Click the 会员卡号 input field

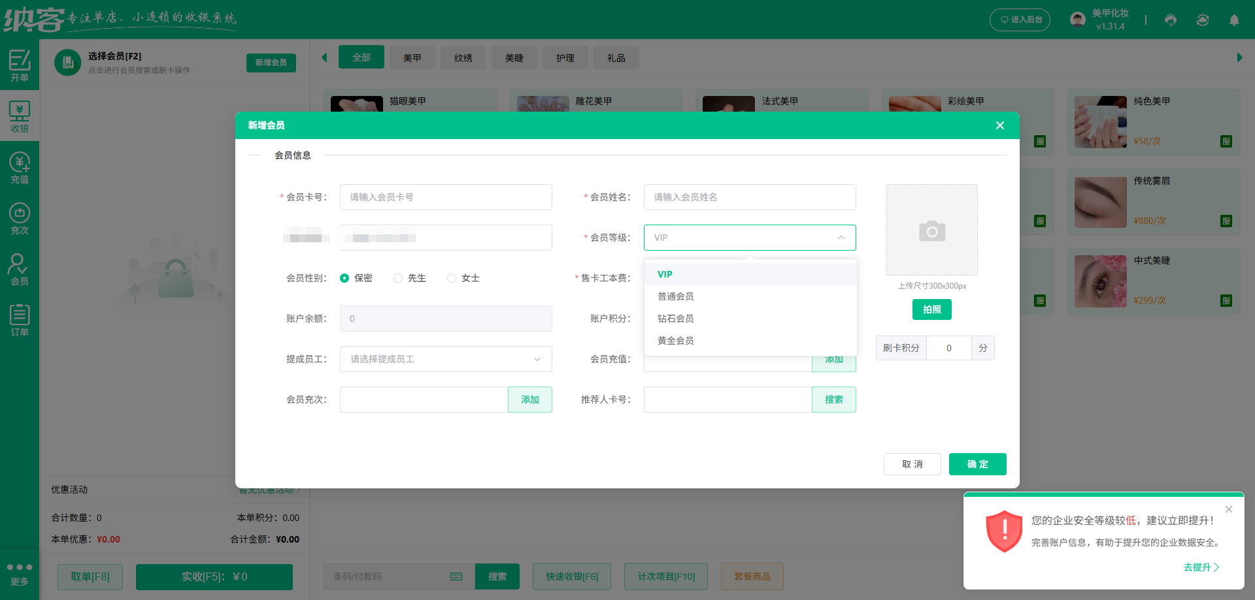446,197
